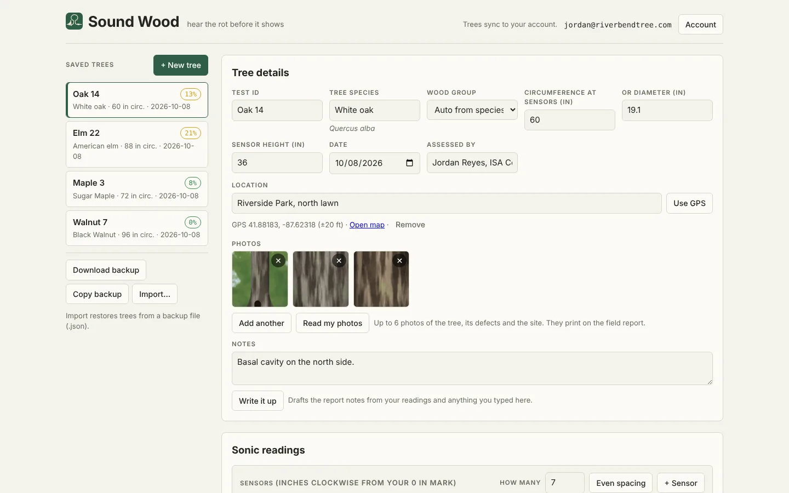The image size is (789, 493).
Task: Add a sensor with + Sensor
Action: 681,483
